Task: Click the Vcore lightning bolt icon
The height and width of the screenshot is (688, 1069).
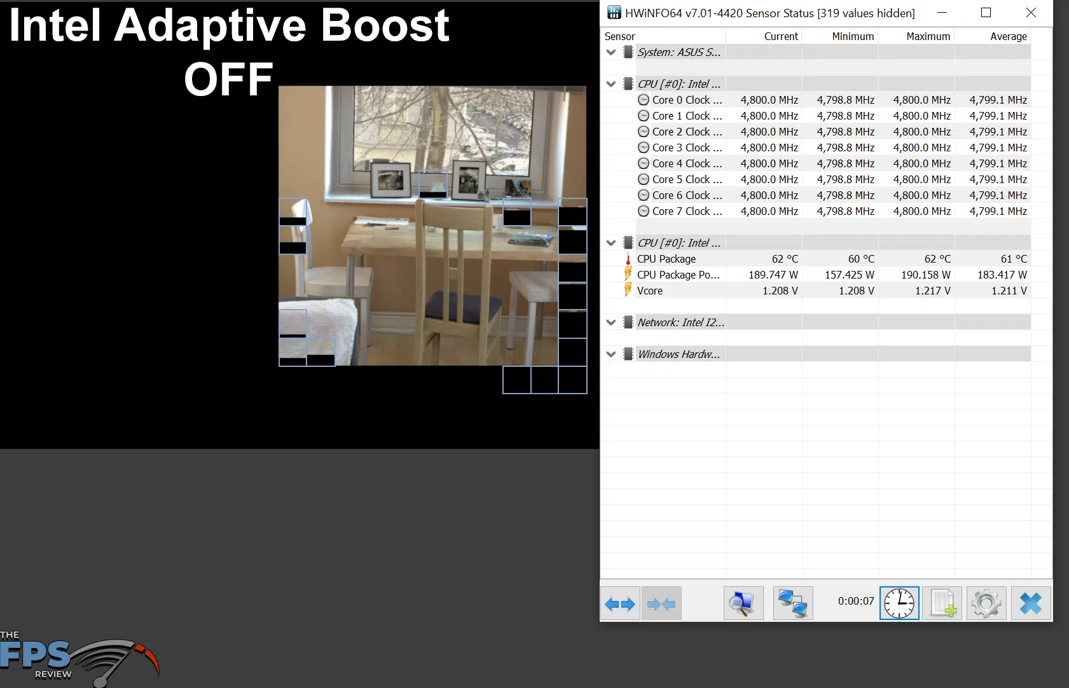Action: [627, 291]
